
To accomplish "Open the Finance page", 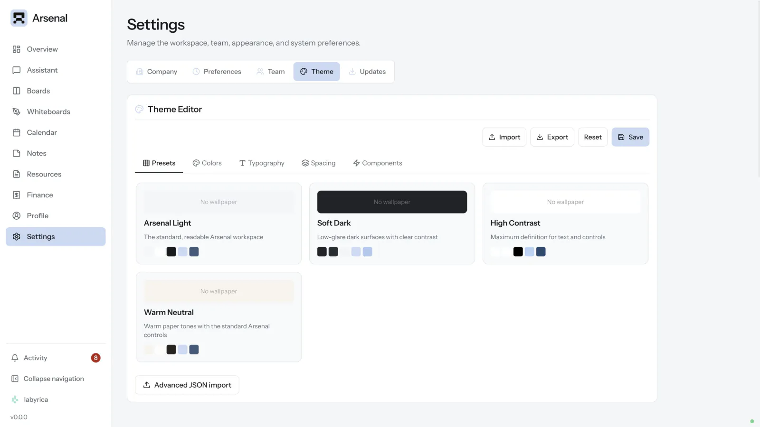I will point(56,195).
